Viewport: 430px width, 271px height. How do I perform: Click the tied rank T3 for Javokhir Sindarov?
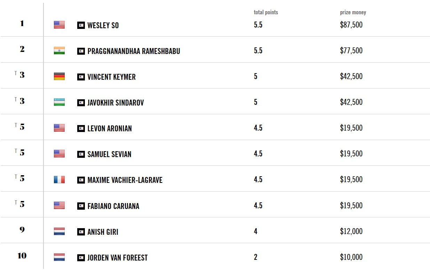pos(20,101)
